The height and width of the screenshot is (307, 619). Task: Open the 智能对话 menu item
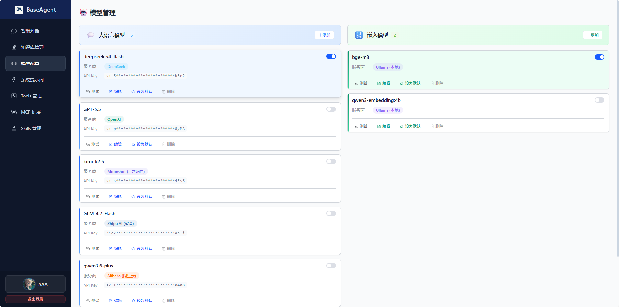[35, 31]
